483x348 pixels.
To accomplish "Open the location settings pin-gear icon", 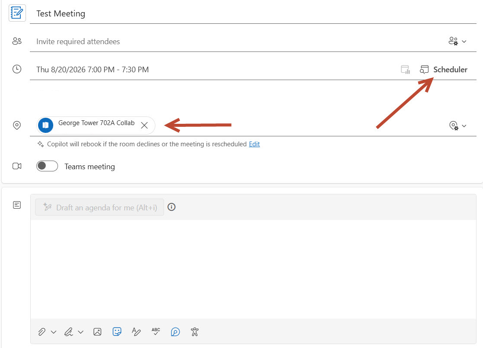I will click(x=454, y=126).
